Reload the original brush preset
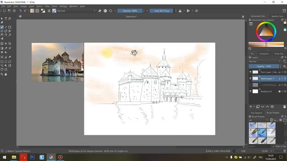 111,11
